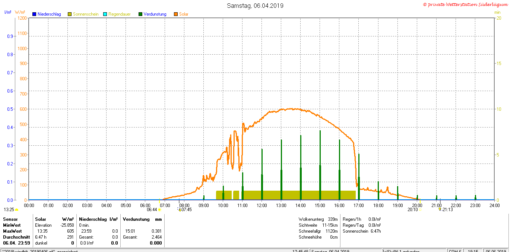Click the 1200 value on solar axis
This screenshot has height=252, width=520.
coord(22,18)
